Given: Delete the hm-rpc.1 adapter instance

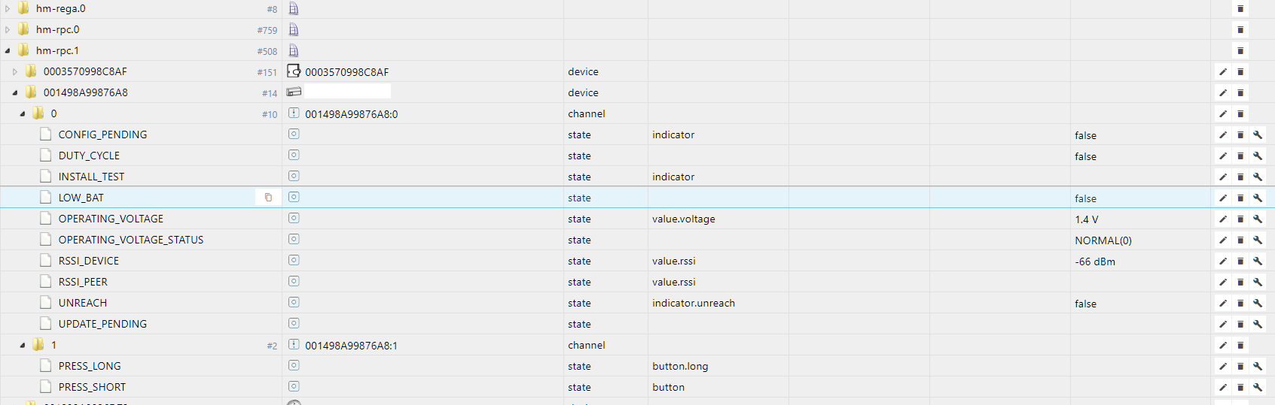Looking at the screenshot, I should coord(1240,51).
